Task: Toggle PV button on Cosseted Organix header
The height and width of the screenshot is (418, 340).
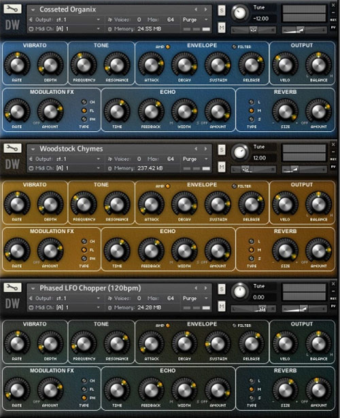Action: pyautogui.click(x=333, y=27)
